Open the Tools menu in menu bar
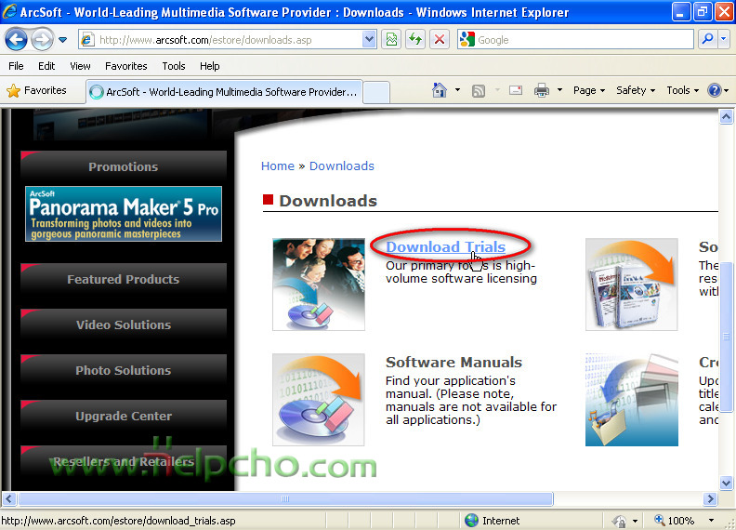The height and width of the screenshot is (530, 736). (x=174, y=66)
